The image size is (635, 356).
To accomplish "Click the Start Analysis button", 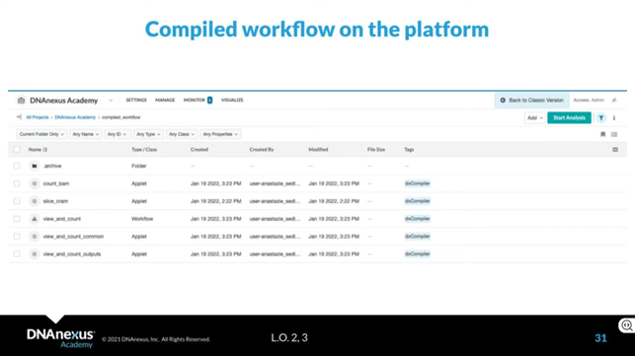I will 569,117.
